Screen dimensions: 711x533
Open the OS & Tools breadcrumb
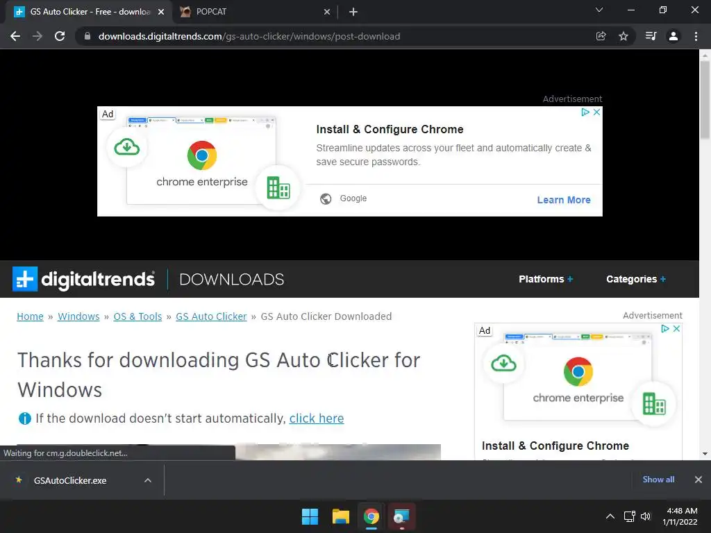click(137, 316)
